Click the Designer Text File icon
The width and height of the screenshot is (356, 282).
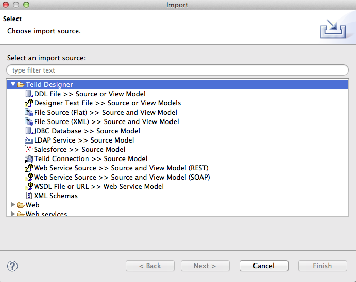[x=29, y=103]
